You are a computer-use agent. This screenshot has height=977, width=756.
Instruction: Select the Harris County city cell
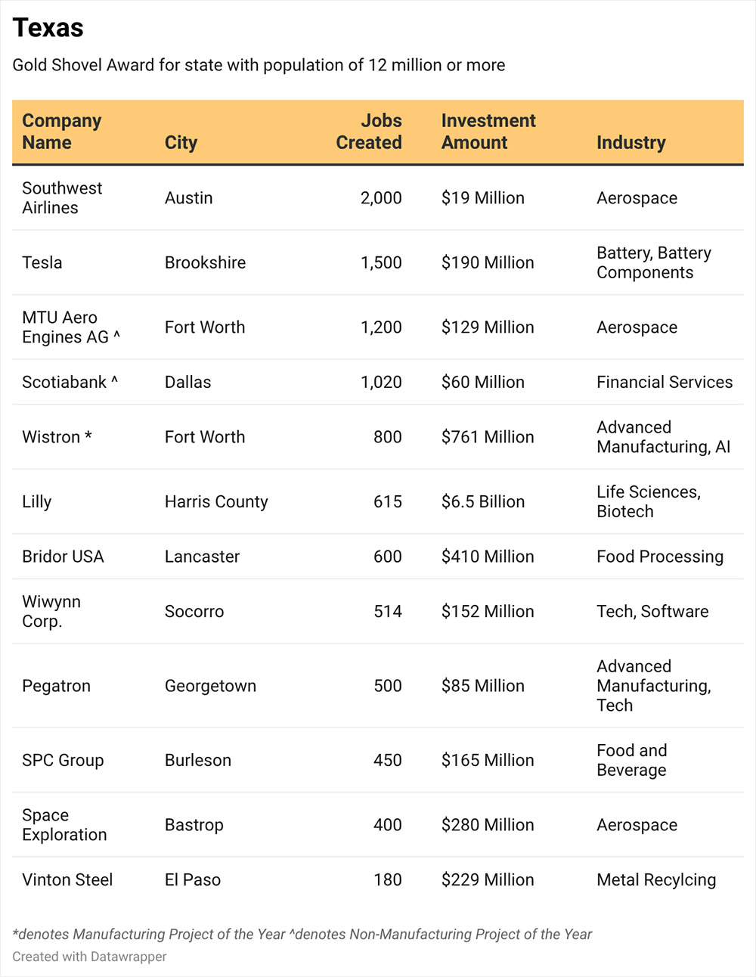click(216, 501)
